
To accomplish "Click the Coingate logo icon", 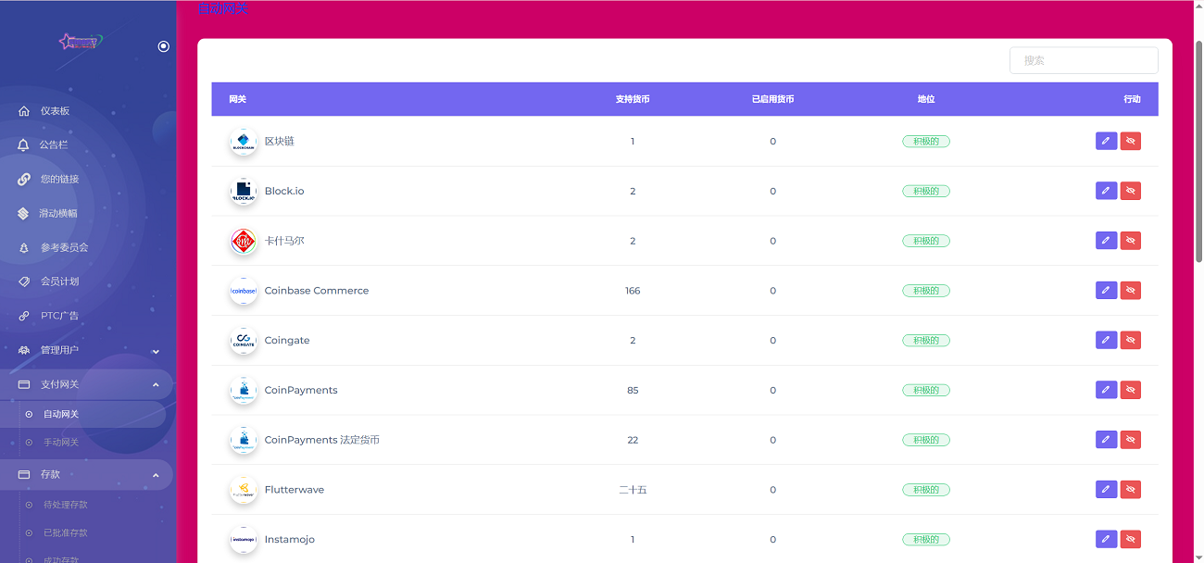I will [x=244, y=341].
